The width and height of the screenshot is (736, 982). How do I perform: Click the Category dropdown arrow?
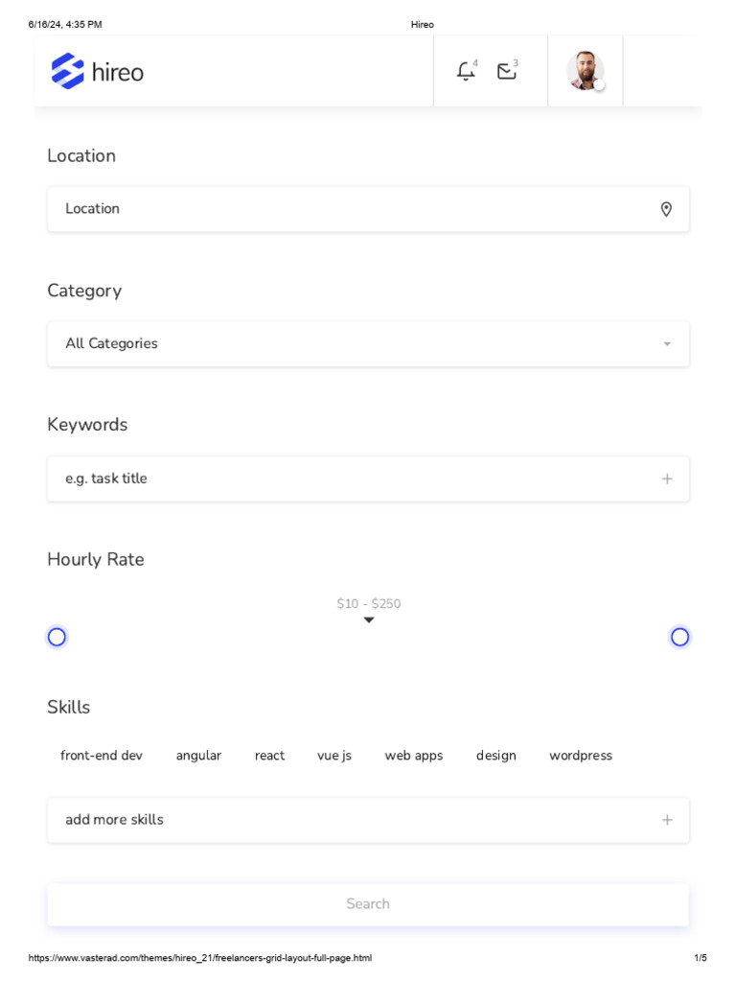pos(667,344)
